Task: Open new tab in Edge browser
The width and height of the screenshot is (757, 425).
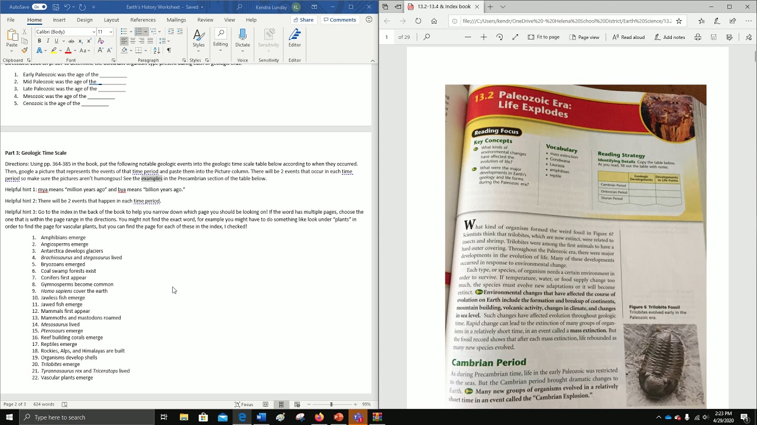Action: pyautogui.click(x=490, y=7)
